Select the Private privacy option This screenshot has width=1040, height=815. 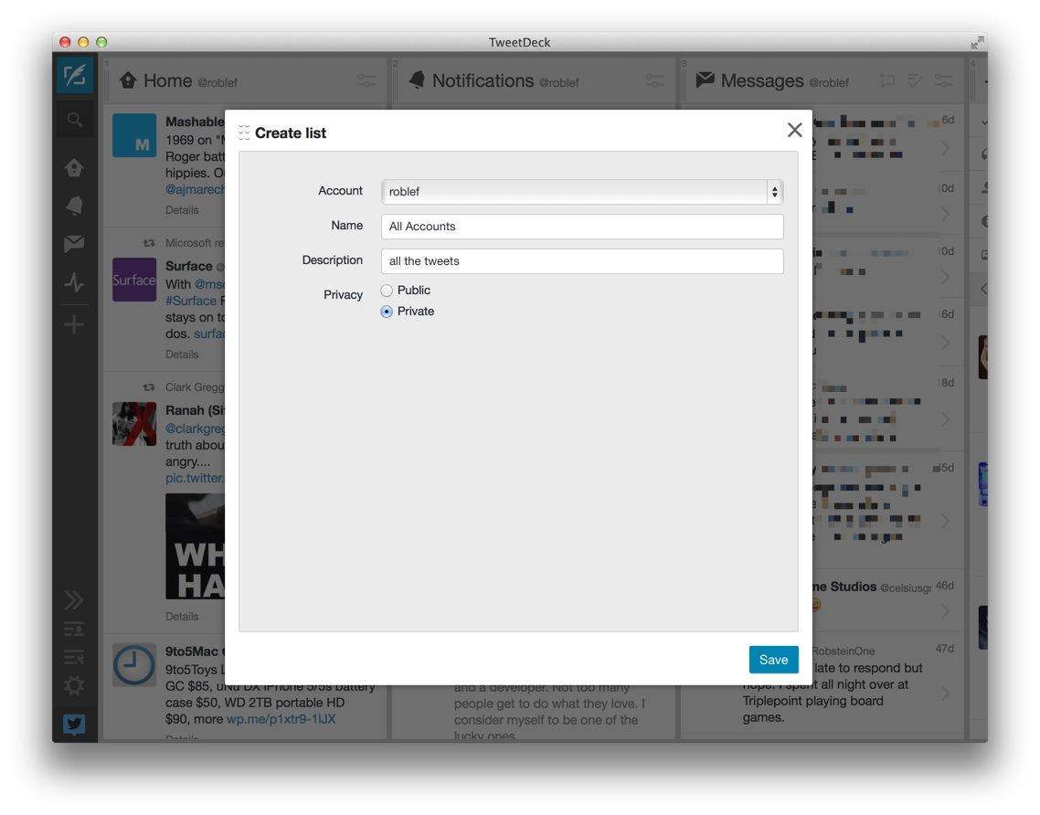tap(387, 312)
